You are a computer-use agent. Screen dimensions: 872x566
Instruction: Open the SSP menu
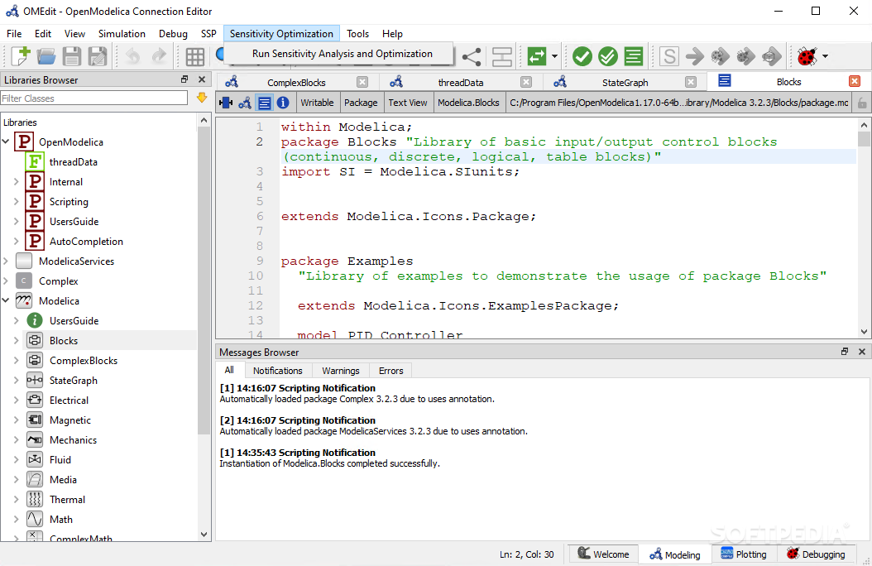click(x=208, y=34)
